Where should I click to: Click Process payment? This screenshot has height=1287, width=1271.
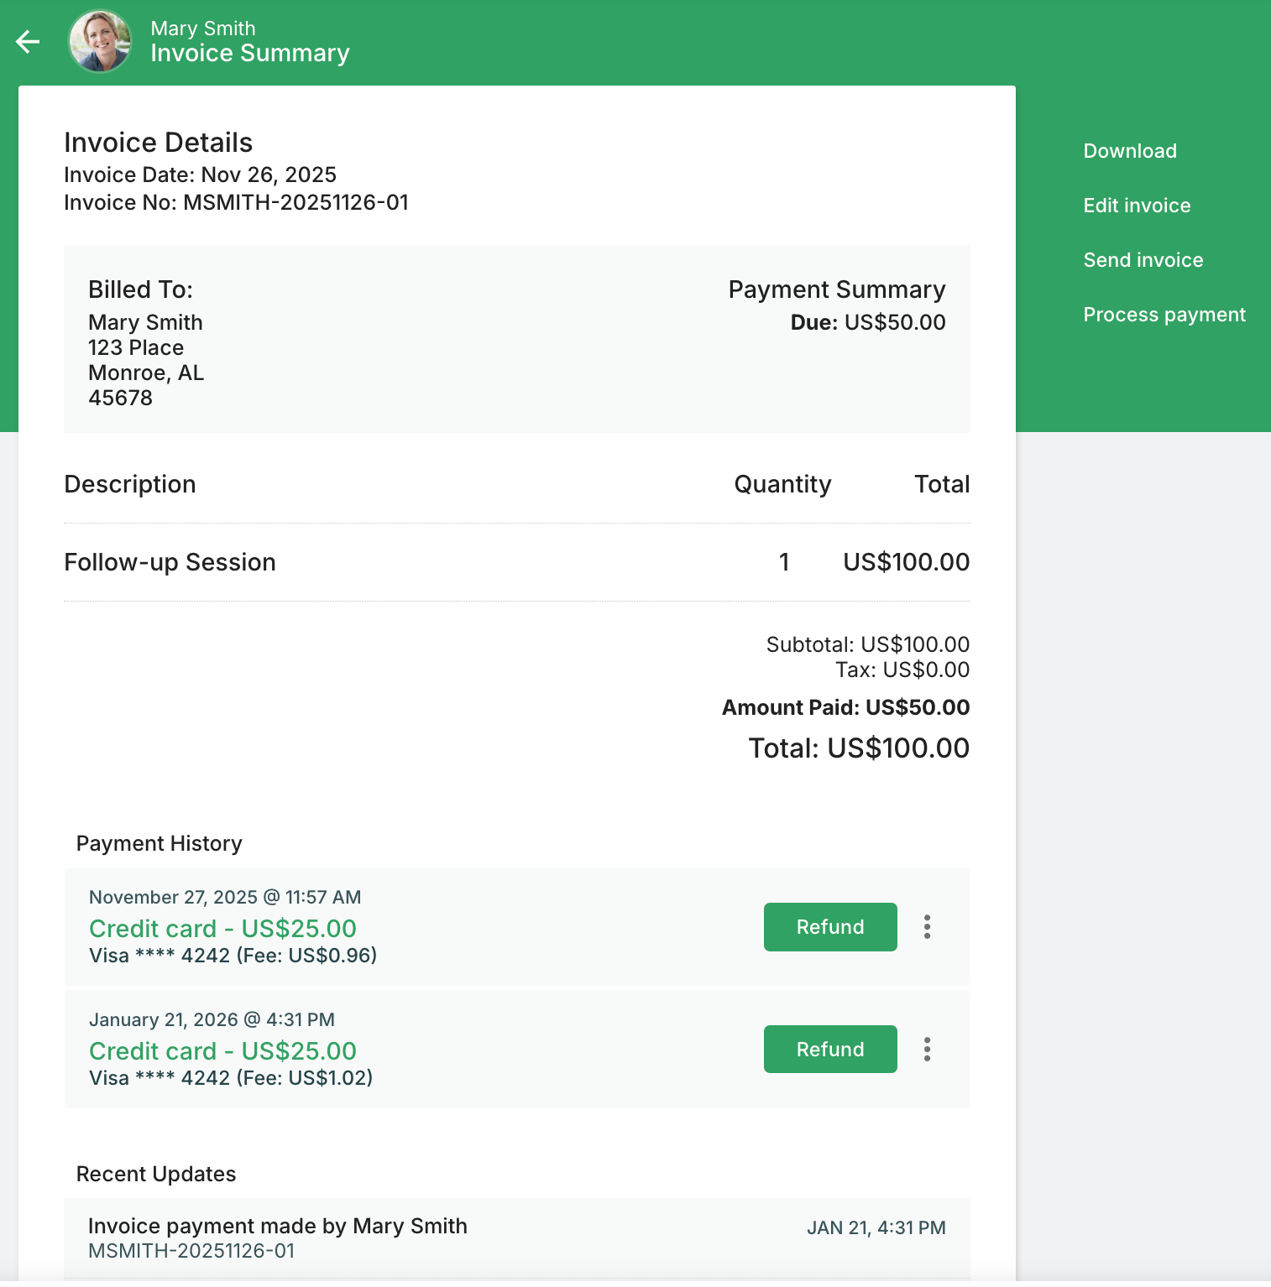(x=1164, y=315)
